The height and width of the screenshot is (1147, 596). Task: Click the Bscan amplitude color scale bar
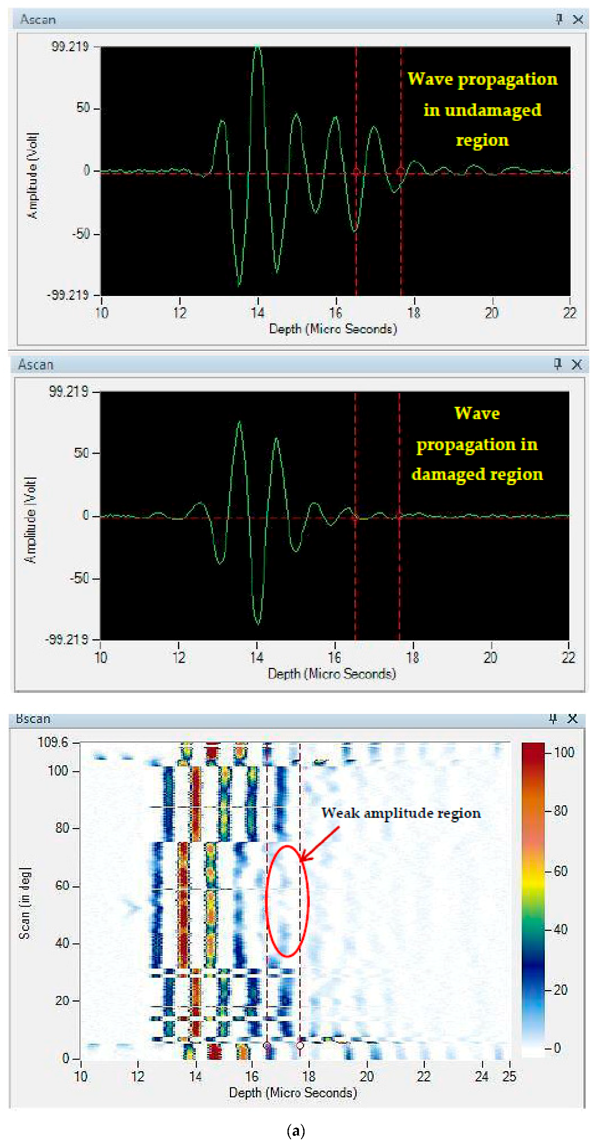(533, 899)
